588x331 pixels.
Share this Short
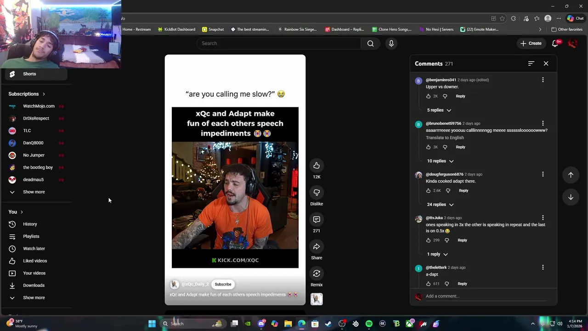click(317, 247)
